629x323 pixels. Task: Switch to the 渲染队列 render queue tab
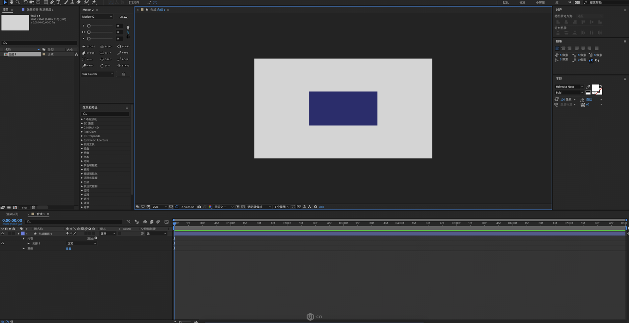[12, 214]
